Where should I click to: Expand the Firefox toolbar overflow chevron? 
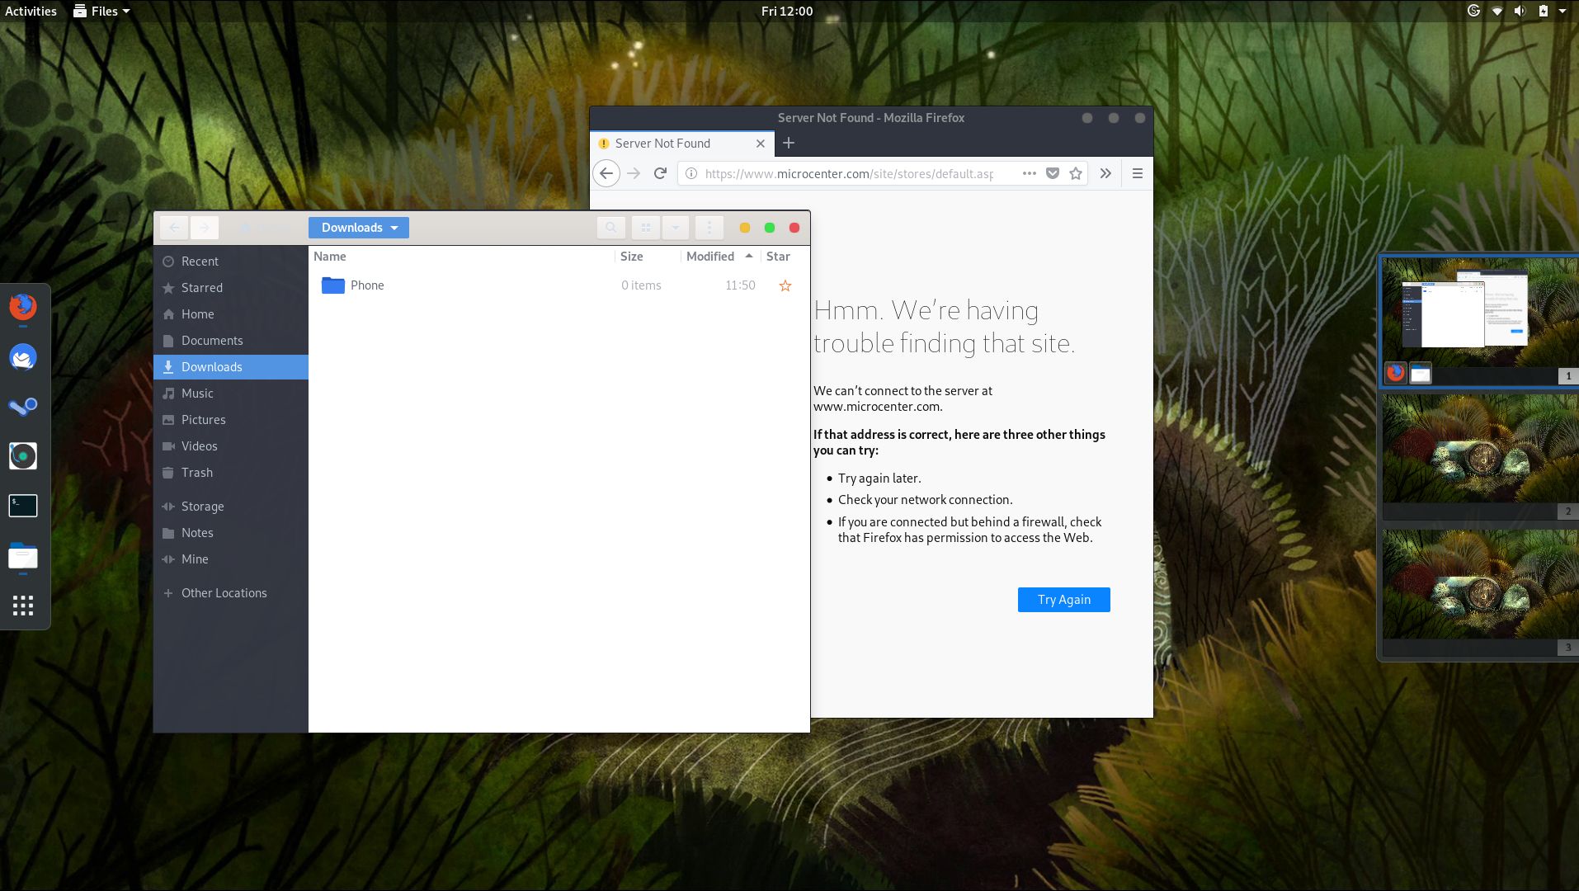(1105, 173)
